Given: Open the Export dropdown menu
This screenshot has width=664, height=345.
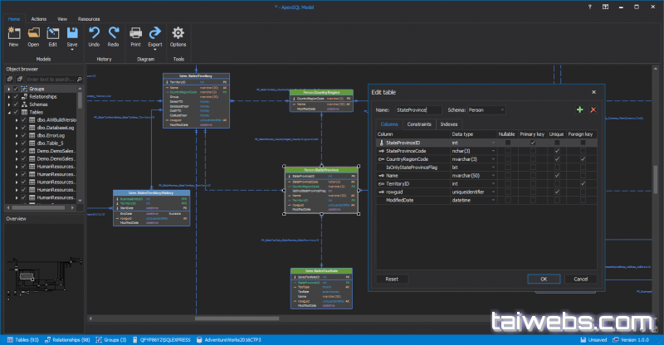Looking at the screenshot, I should [155, 48].
